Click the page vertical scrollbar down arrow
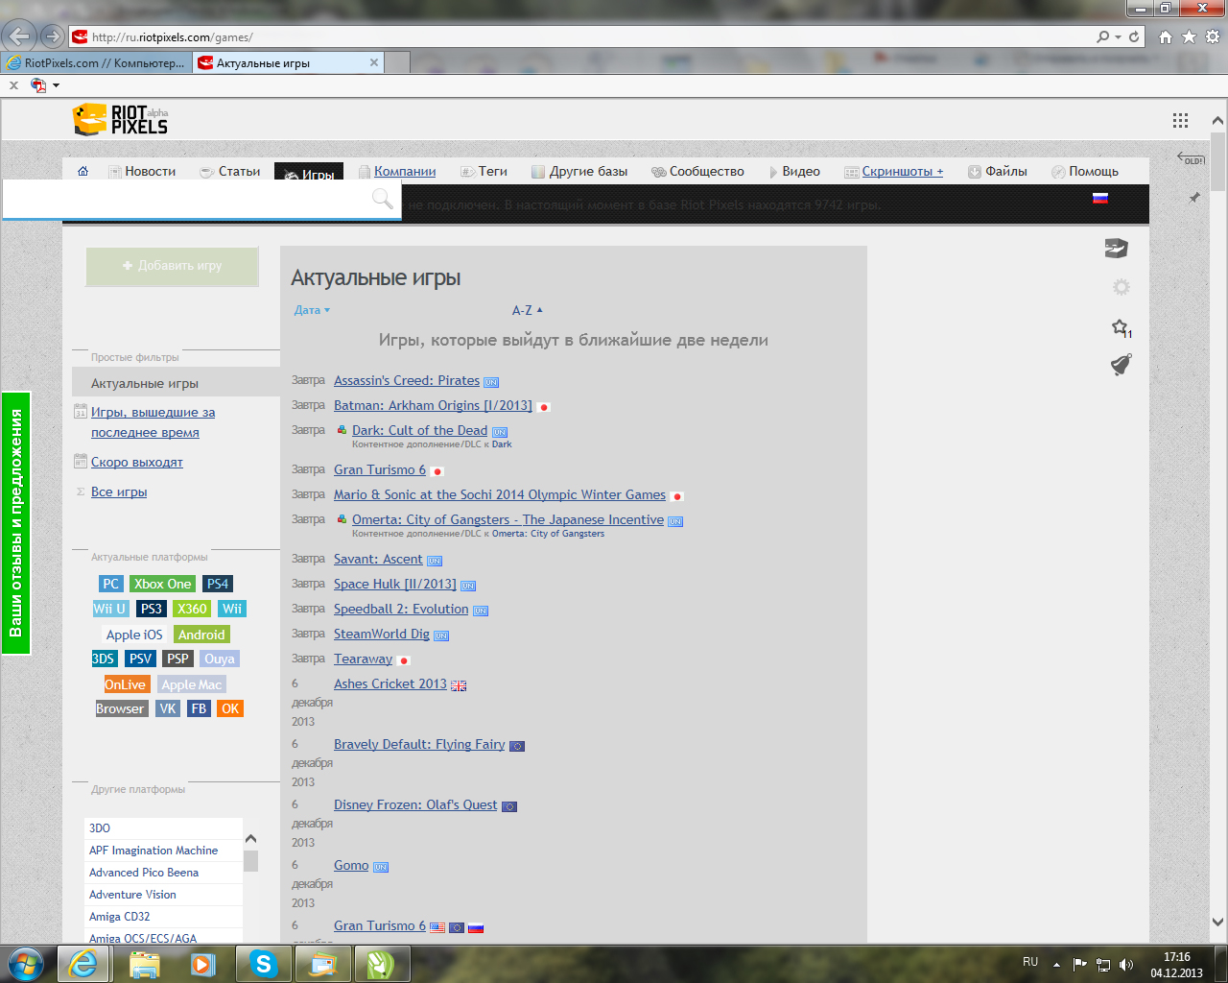 coord(1217,922)
